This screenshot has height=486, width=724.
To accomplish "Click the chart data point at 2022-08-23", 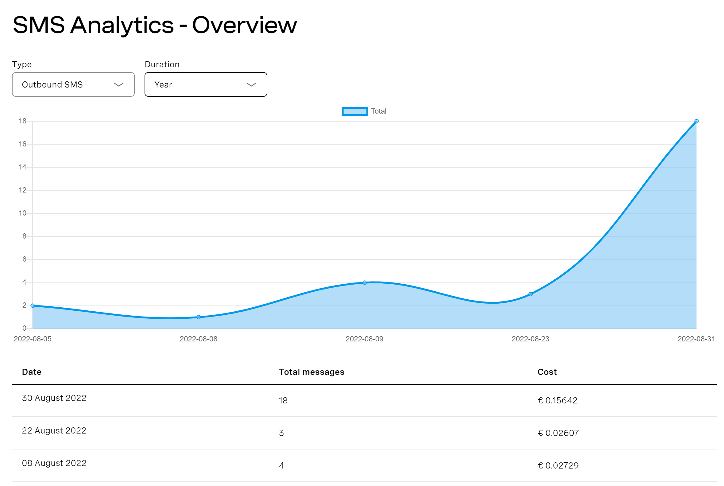I will tap(530, 294).
